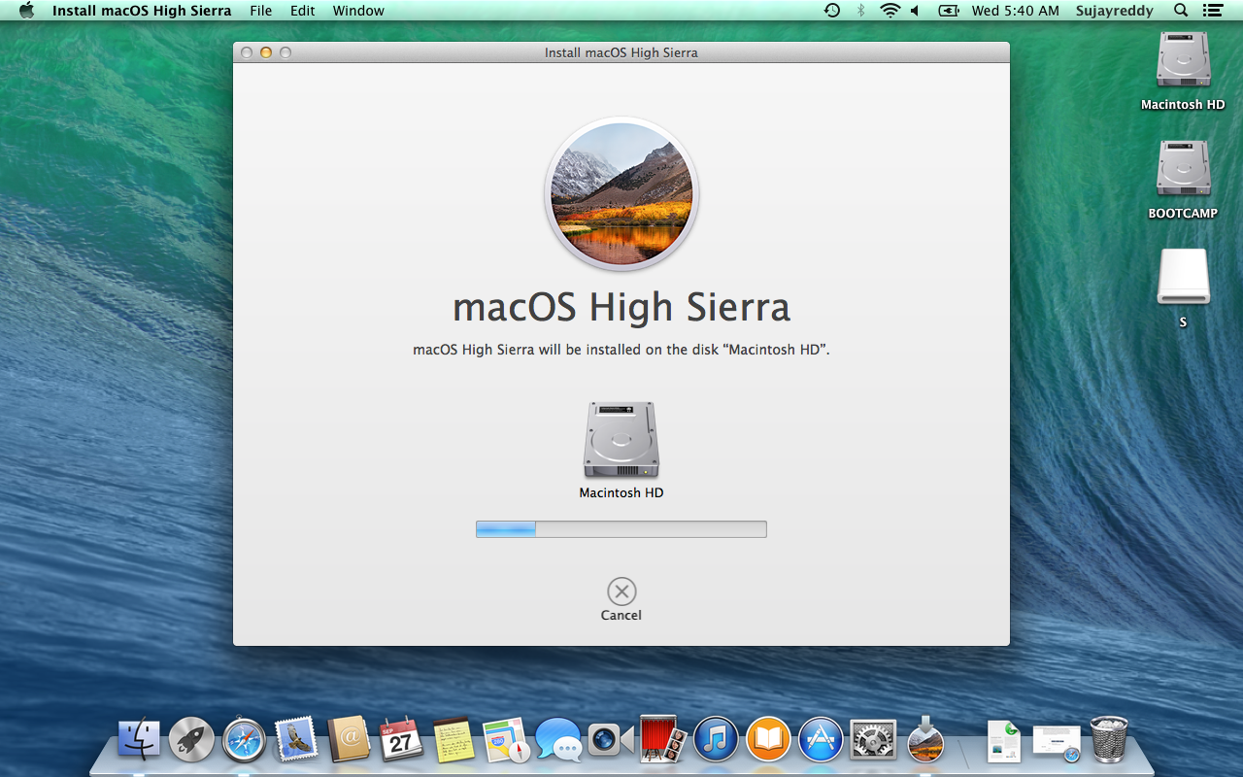This screenshot has height=777, width=1243.
Task: Open the Edit menu
Action: point(303,11)
